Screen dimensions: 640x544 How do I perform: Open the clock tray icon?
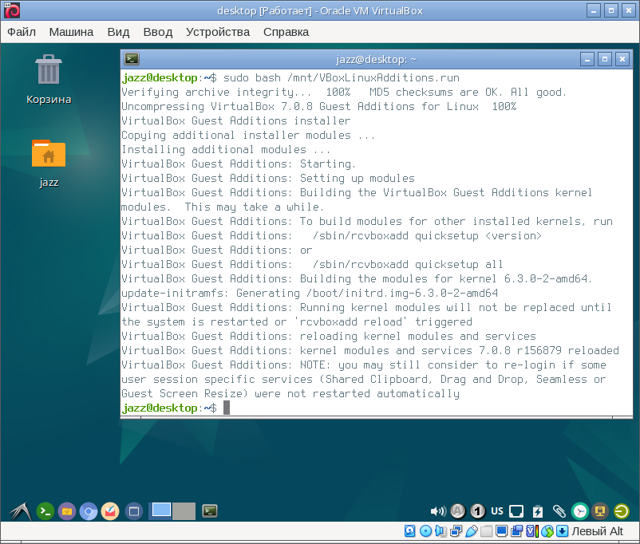click(579, 511)
